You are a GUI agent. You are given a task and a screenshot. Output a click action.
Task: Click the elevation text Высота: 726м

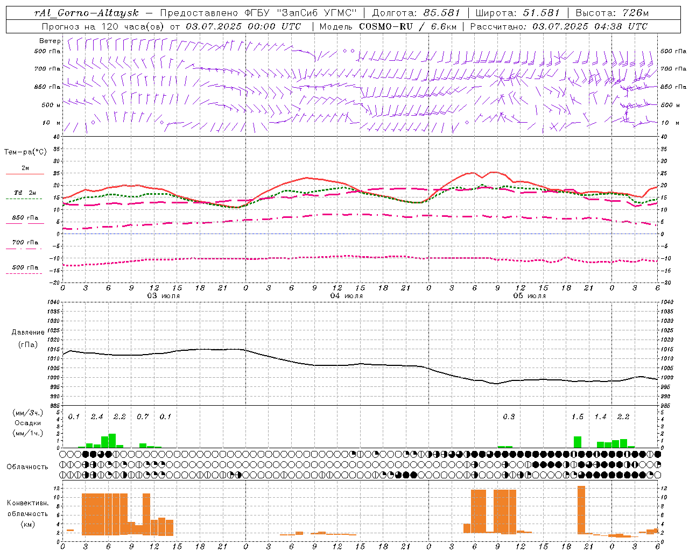pos(612,13)
